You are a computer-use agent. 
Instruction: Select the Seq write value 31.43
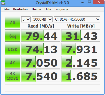pyautogui.click(x=81, y=36)
